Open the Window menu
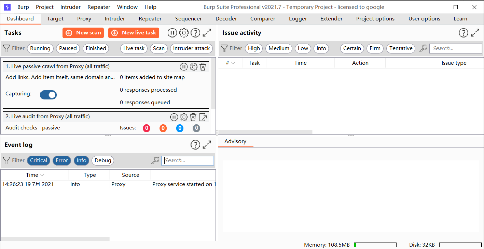484x249 pixels. 127,7
